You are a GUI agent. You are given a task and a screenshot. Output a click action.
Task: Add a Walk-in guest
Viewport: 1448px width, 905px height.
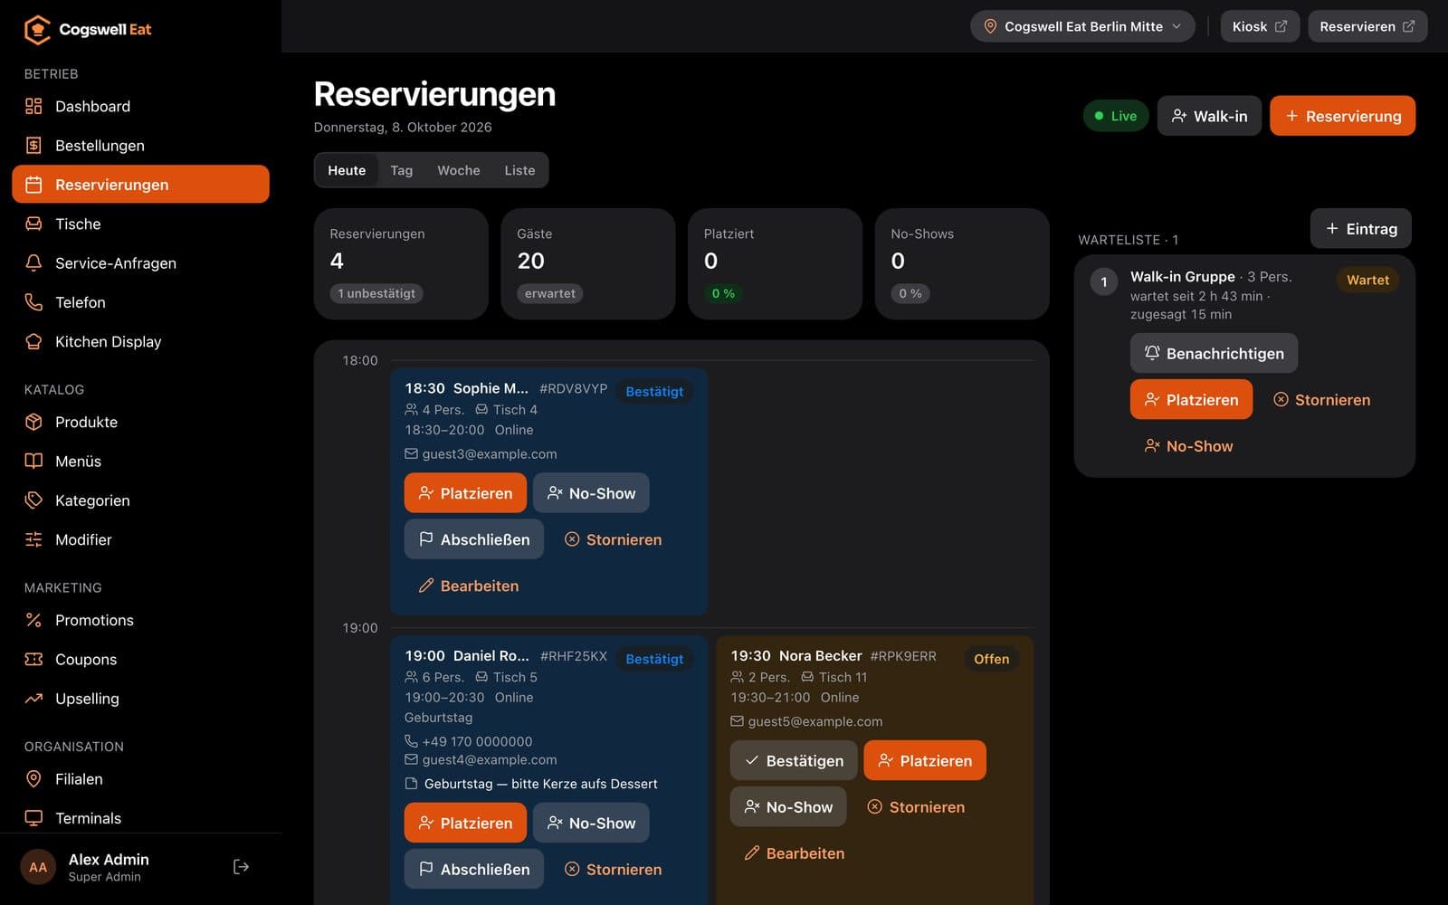coord(1209,116)
